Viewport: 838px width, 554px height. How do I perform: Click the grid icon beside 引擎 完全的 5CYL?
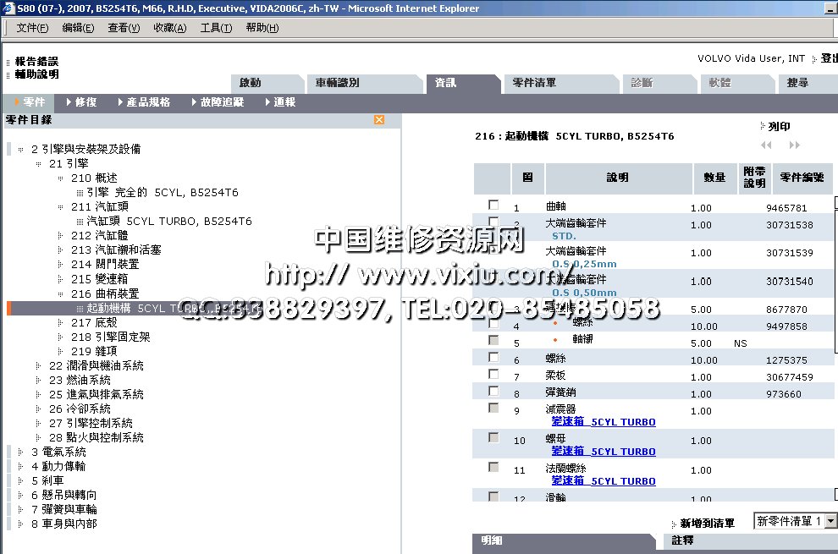80,193
